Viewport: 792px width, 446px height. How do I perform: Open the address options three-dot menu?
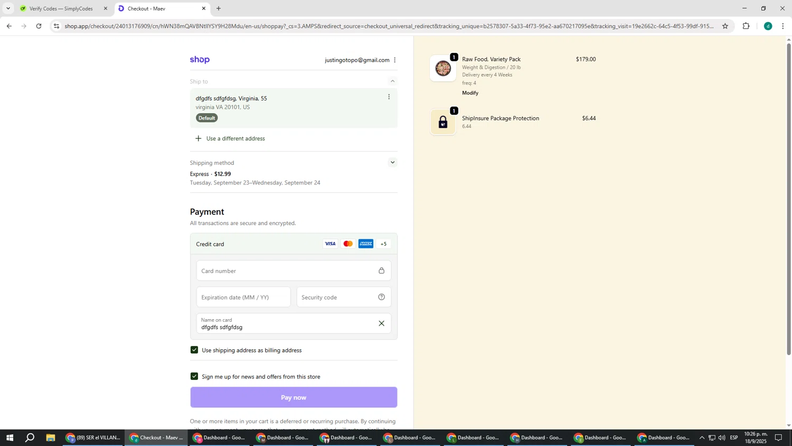point(389,97)
